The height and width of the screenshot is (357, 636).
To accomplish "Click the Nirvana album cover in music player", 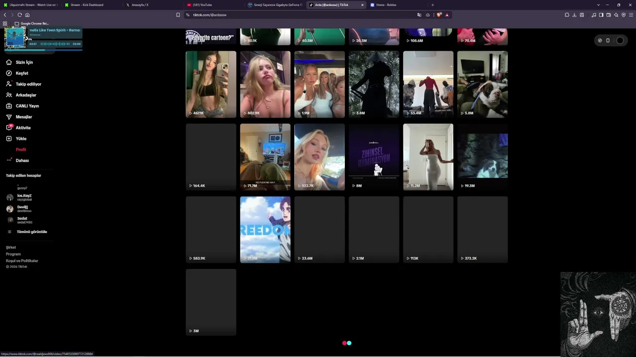I will coord(15,37).
